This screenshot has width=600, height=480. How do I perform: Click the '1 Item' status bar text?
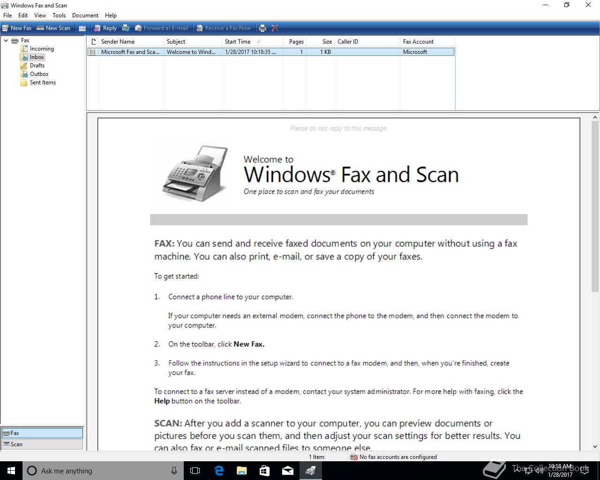coord(316,457)
